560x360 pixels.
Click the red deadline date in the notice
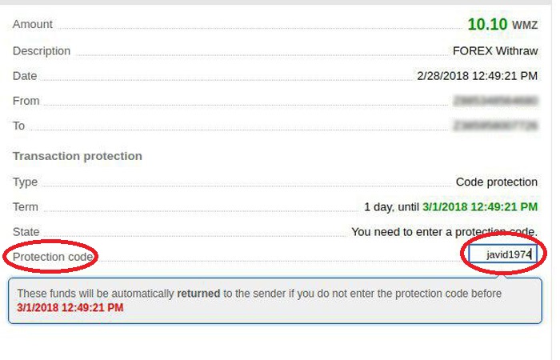click(x=70, y=308)
